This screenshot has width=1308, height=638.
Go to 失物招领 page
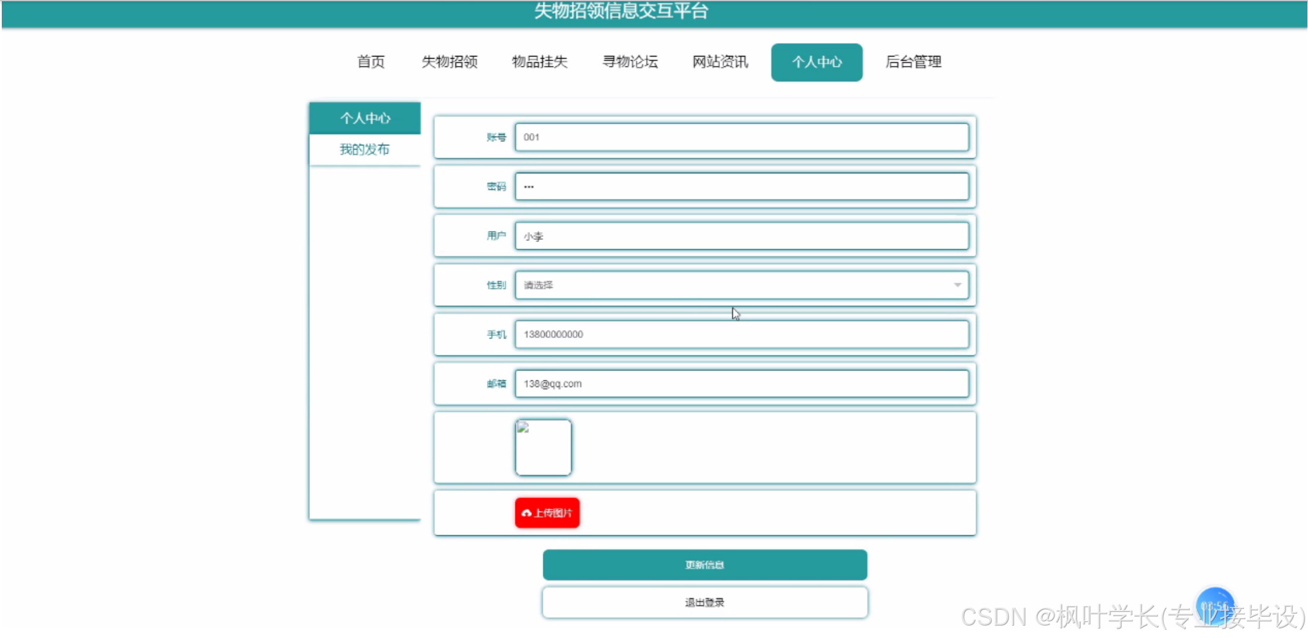449,62
